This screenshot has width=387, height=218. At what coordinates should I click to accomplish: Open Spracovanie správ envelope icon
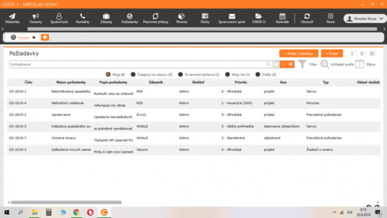point(232,18)
